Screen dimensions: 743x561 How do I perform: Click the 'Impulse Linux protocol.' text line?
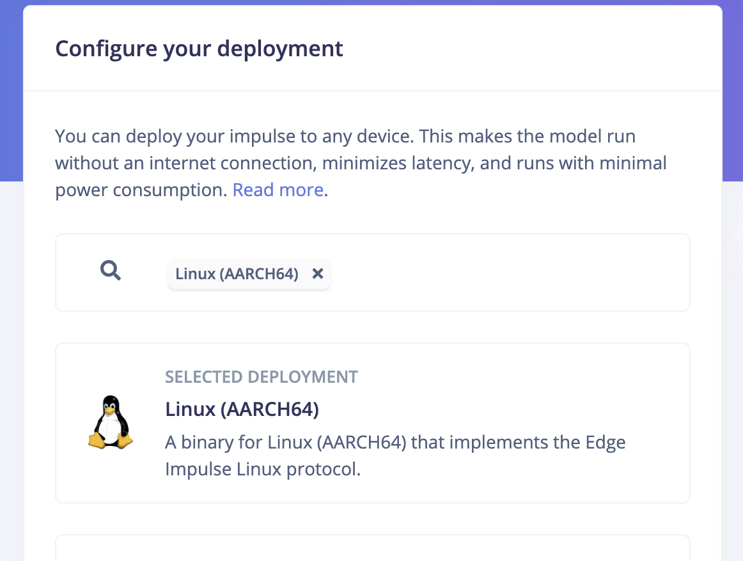click(263, 469)
